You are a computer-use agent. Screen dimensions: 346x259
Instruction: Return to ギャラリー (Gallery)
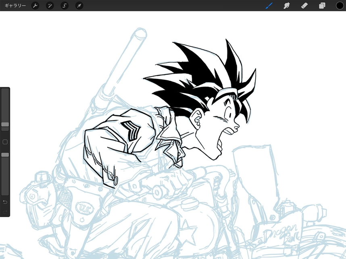pos(15,6)
